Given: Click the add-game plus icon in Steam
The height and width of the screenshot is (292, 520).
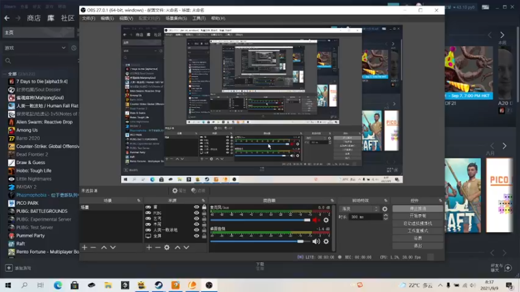Looking at the screenshot, I should coord(8,267).
